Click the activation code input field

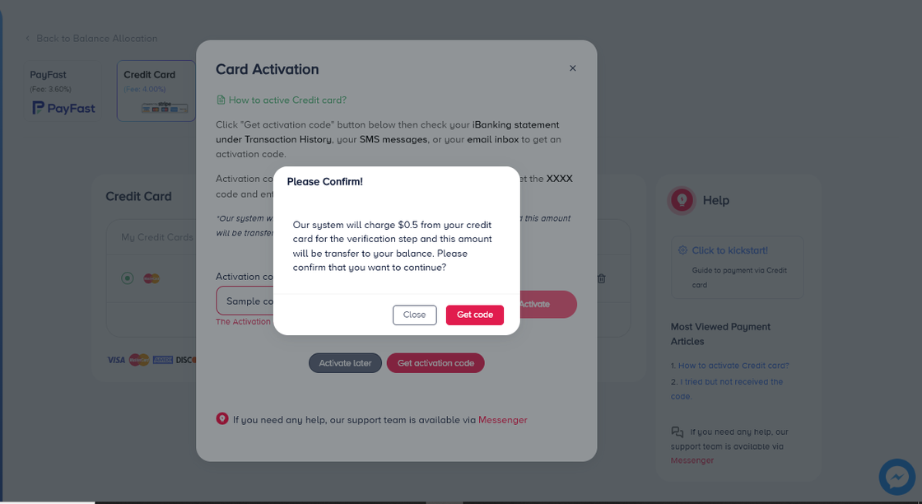(x=244, y=301)
